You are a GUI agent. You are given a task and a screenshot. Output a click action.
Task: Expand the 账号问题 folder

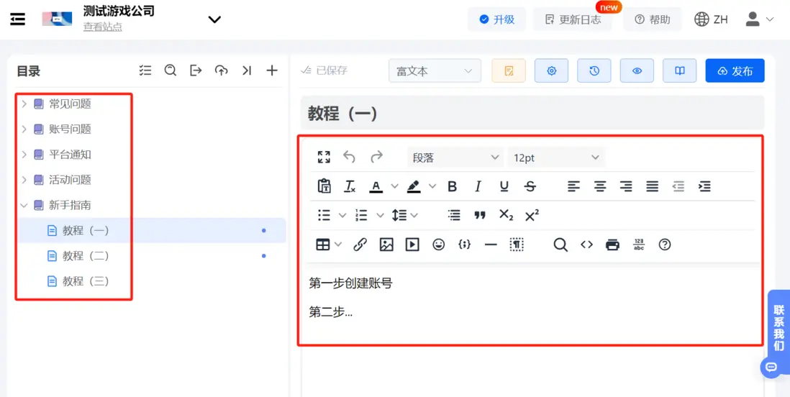[24, 129]
